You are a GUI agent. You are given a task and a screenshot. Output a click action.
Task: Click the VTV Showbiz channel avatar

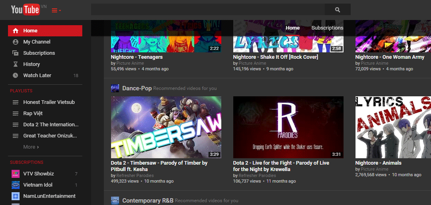click(x=16, y=174)
